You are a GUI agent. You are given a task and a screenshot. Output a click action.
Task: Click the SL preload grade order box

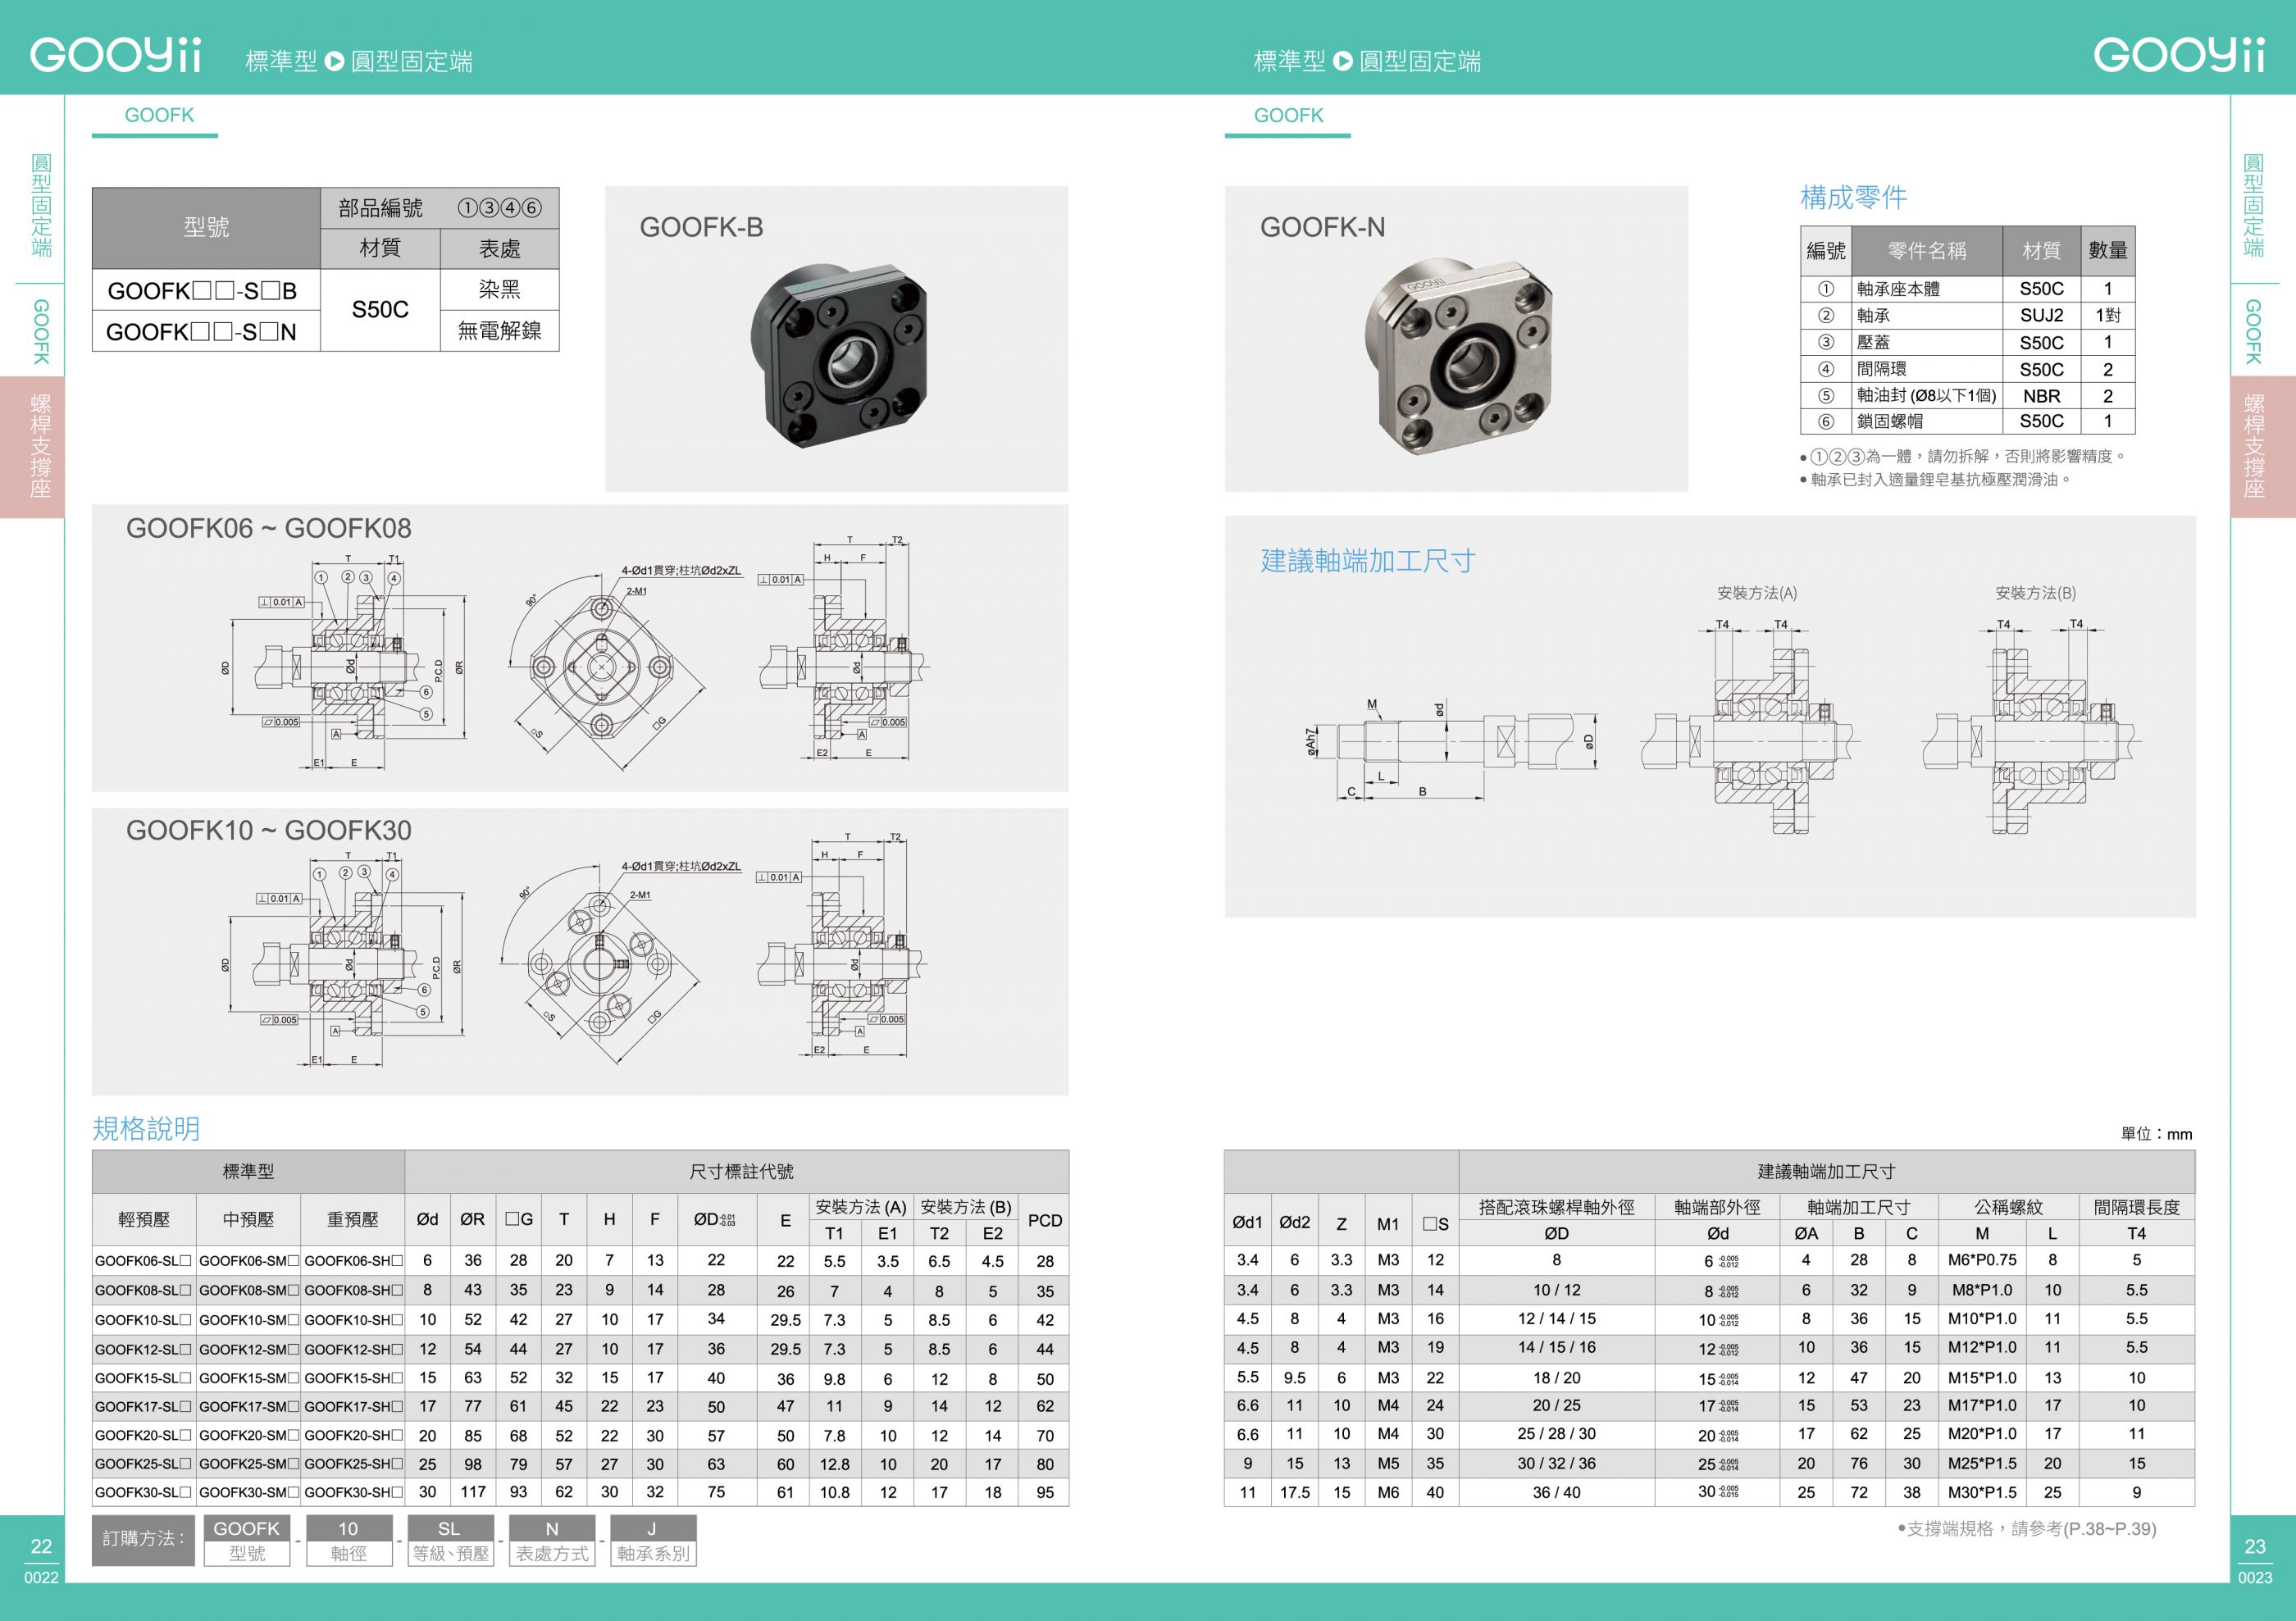(x=450, y=1540)
